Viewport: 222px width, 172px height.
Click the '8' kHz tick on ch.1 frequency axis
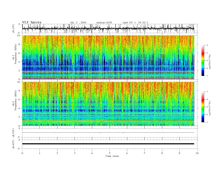(x=20, y=44)
